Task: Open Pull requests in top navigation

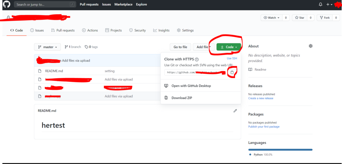Action: click(89, 4)
